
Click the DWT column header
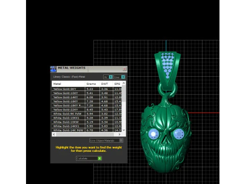(106, 84)
